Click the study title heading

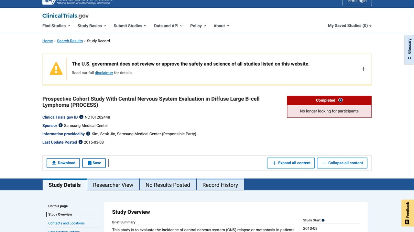click(151, 102)
